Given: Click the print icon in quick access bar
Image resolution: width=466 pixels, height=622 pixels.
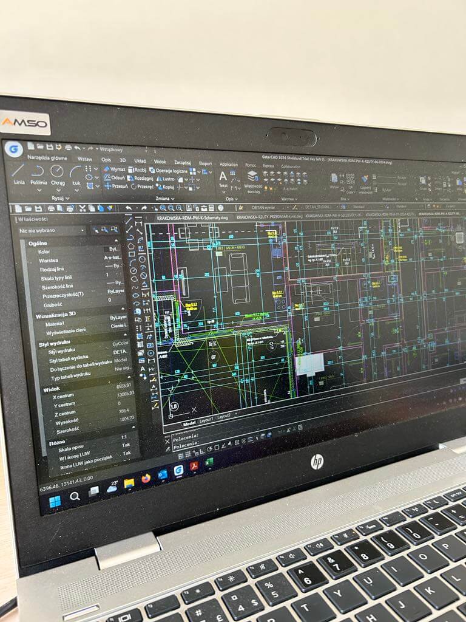Looking at the screenshot, I should tap(68, 147).
